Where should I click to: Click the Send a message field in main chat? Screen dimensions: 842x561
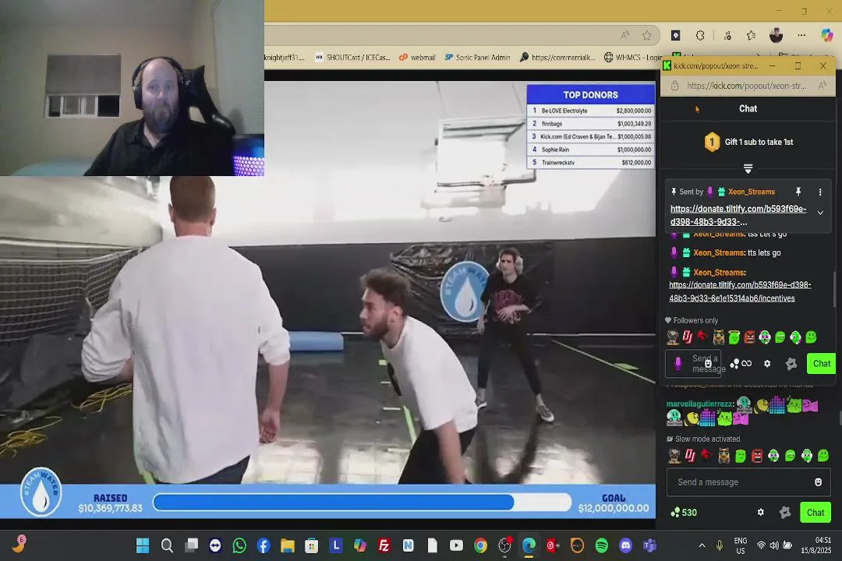coord(748,482)
